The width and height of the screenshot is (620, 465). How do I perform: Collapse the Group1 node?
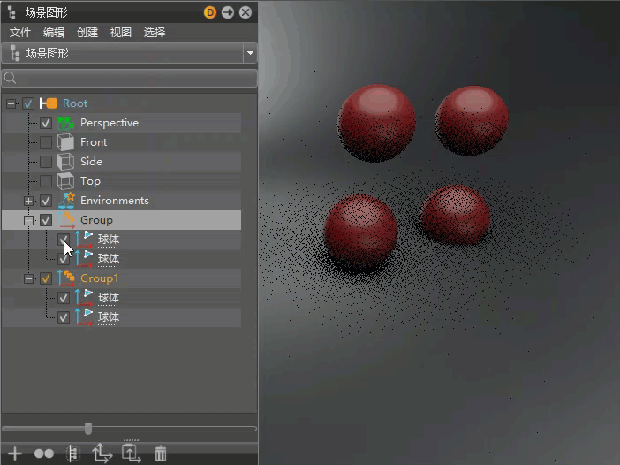tap(28, 279)
